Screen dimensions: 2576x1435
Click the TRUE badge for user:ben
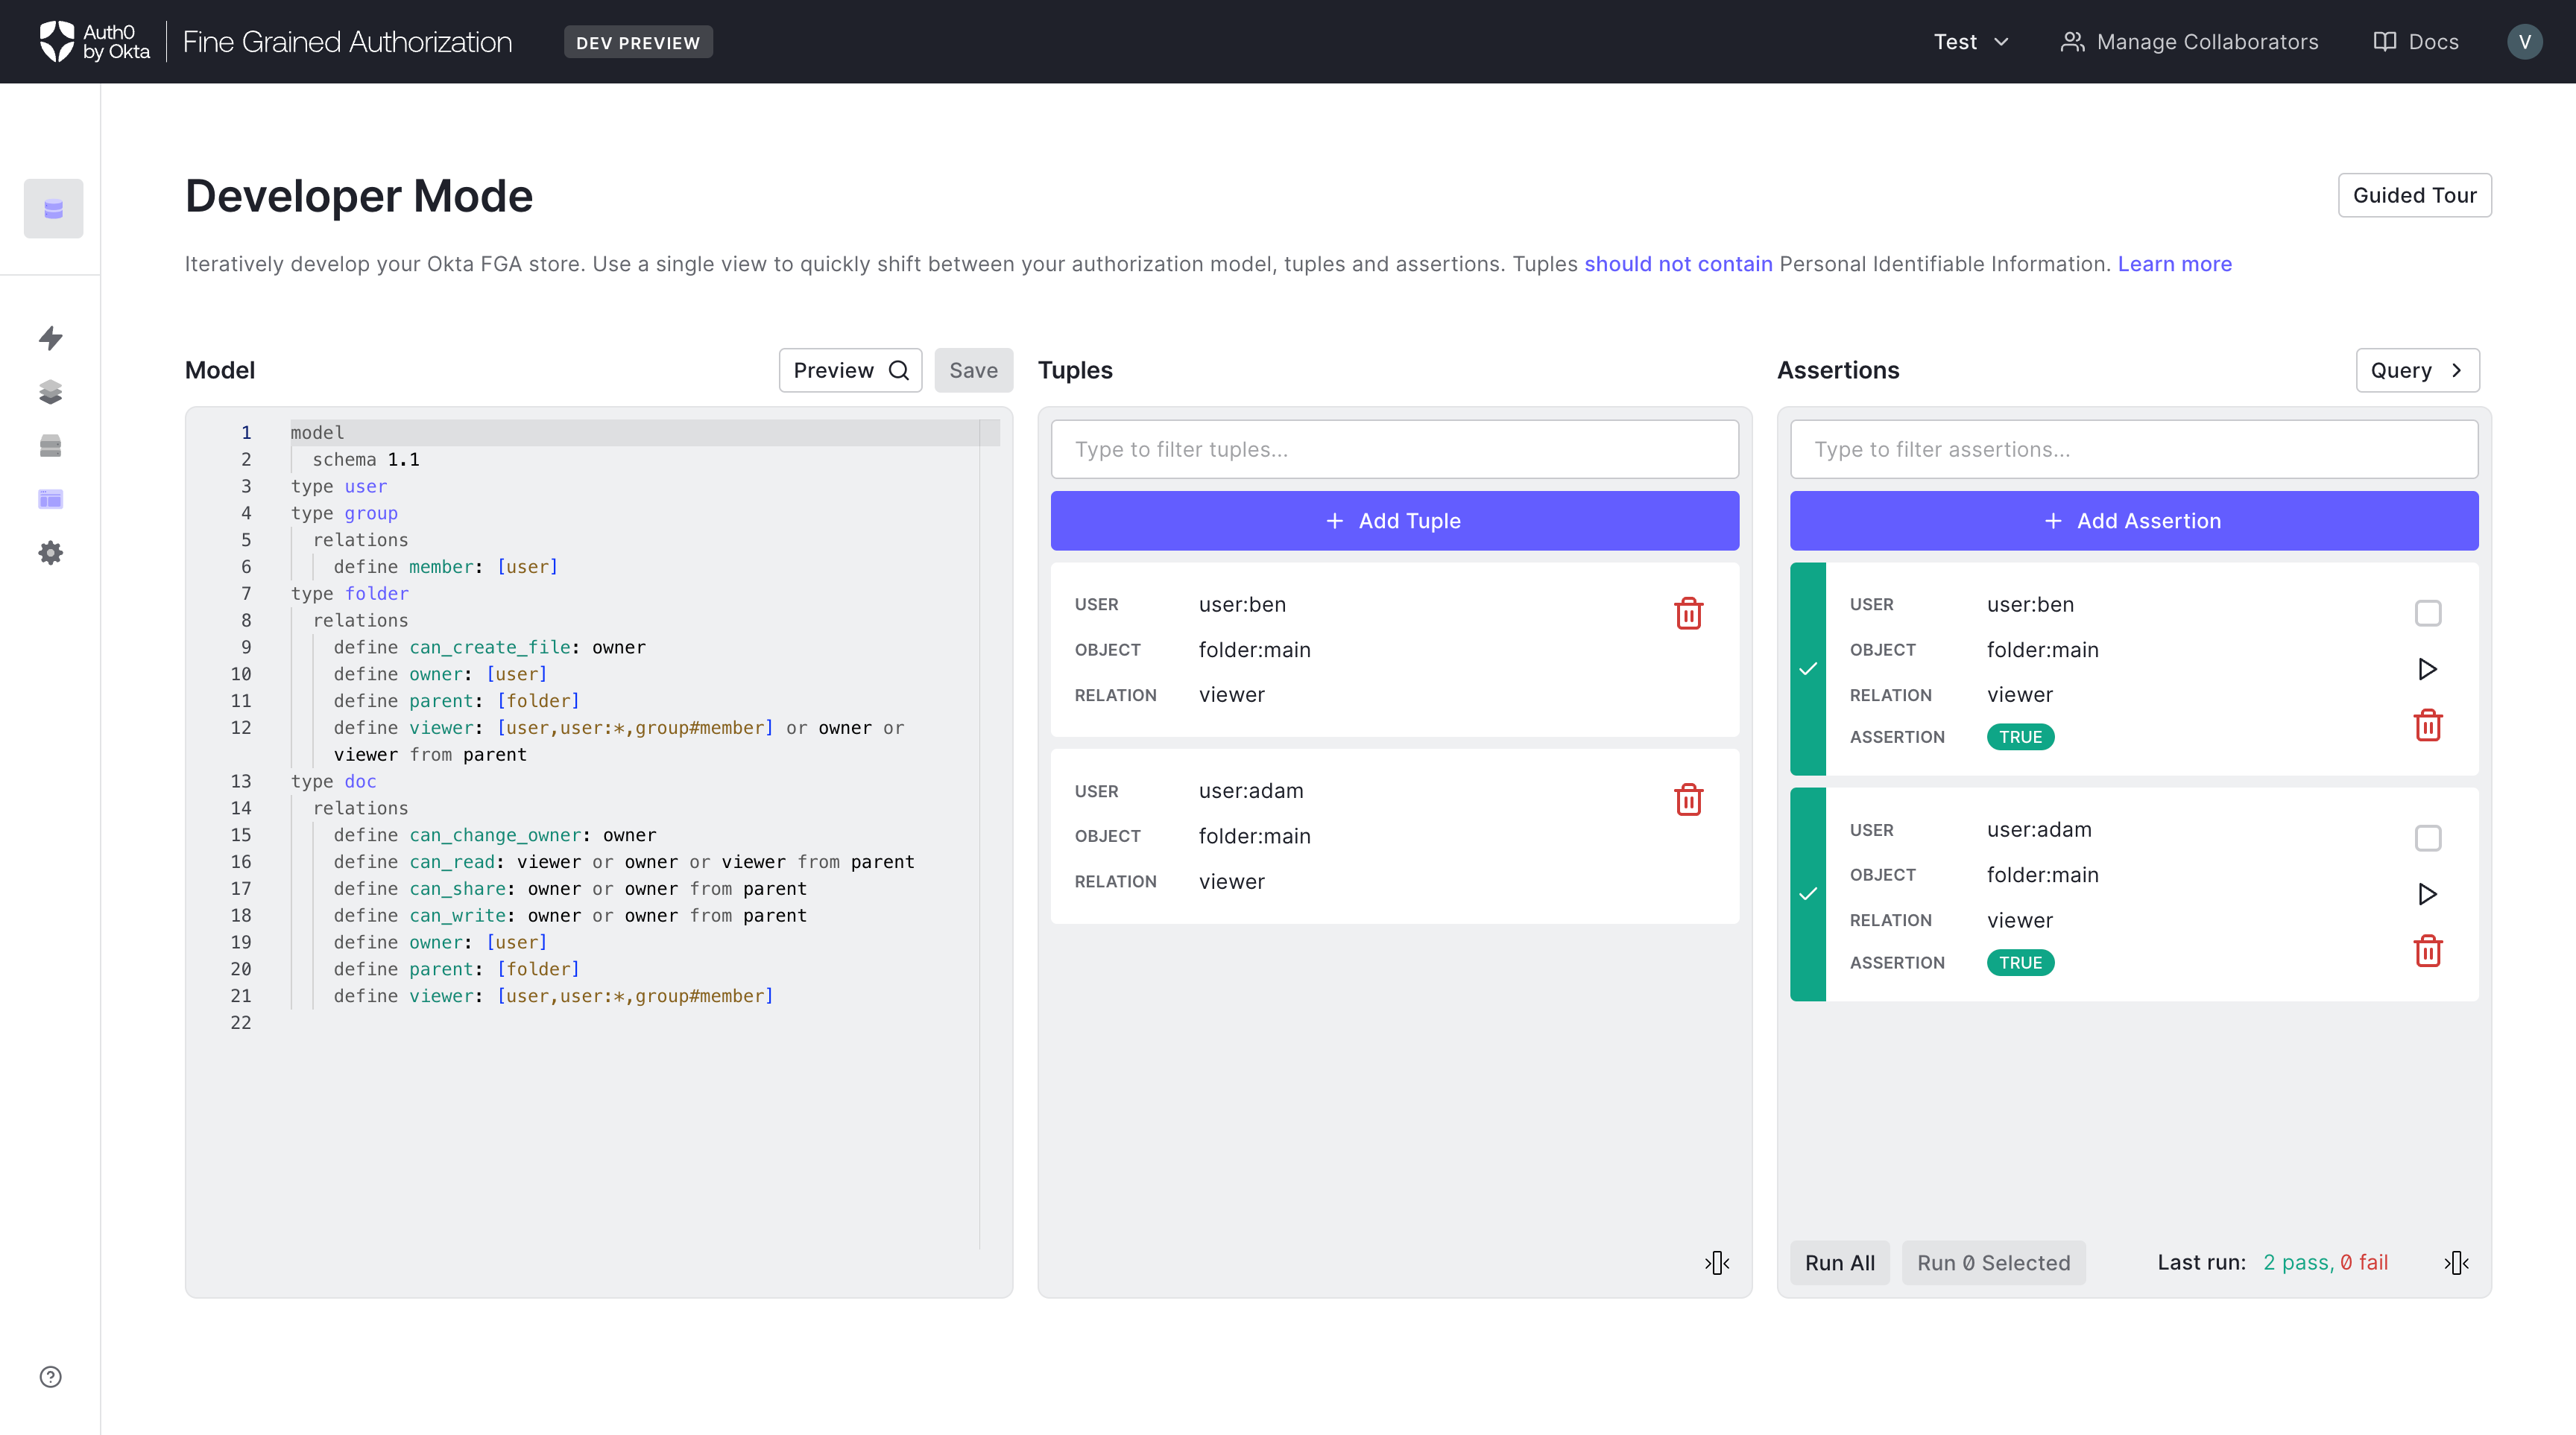[2020, 736]
